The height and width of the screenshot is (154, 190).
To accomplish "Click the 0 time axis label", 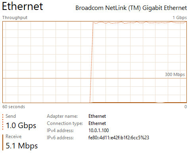I will [x=186, y=107].
